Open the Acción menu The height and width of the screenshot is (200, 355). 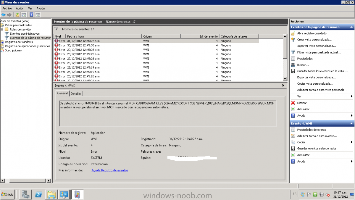click(20, 8)
